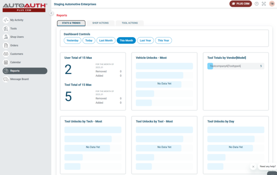This screenshot has width=277, height=175.
Task: Click Tool Unlocks by Tool - Most heading
Action: [154, 121]
